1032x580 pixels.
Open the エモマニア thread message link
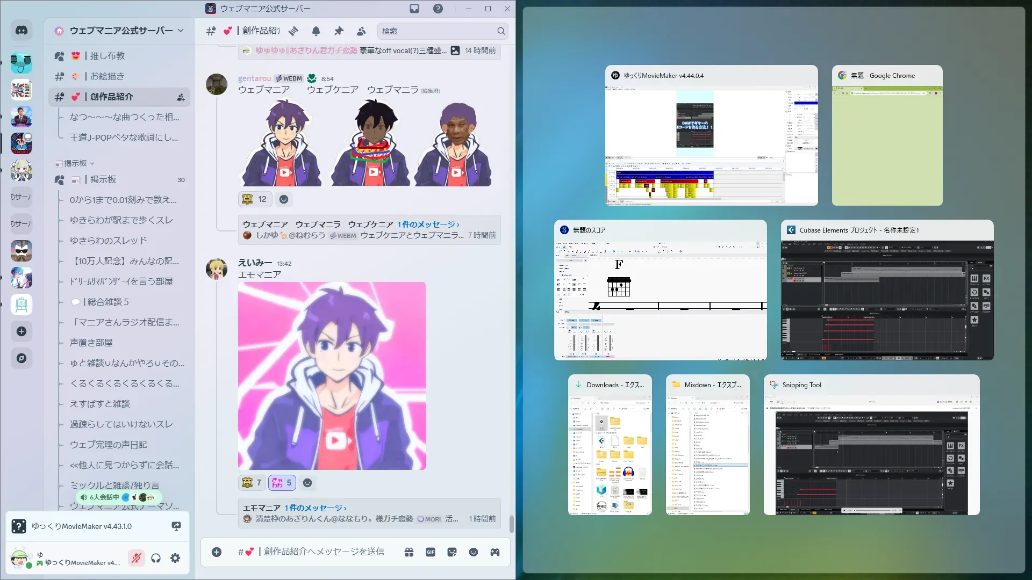(316, 508)
